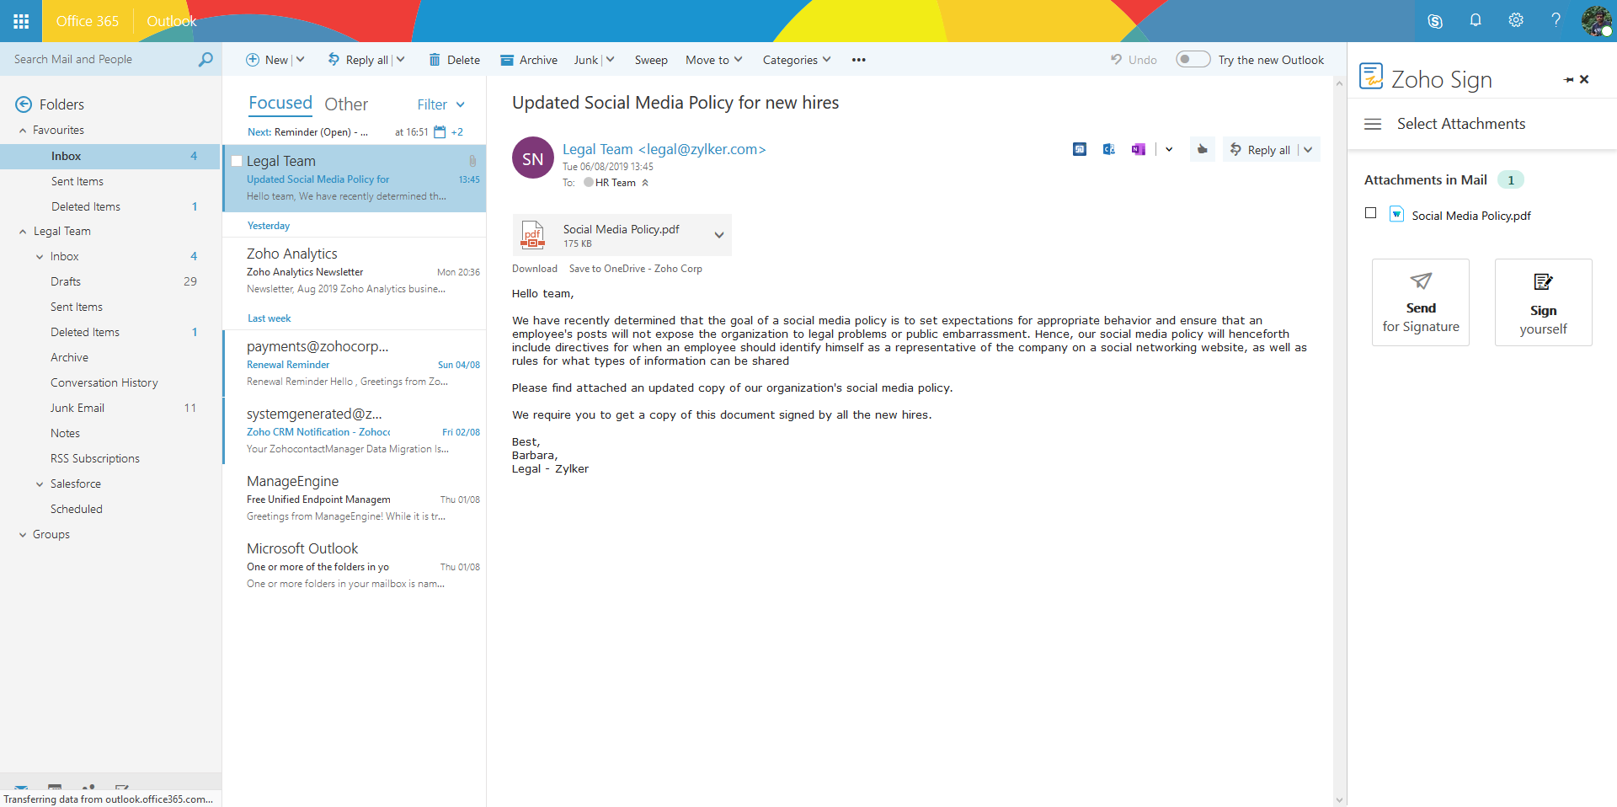
Task: Collapse the Legal Team folder tree
Action: click(x=23, y=232)
